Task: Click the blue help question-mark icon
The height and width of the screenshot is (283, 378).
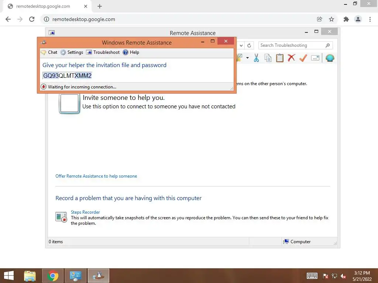Action: 126,52
